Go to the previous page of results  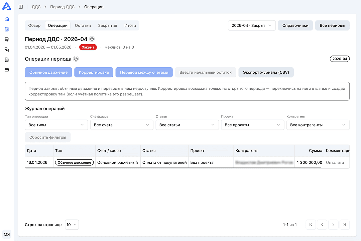pyautogui.click(x=322, y=225)
